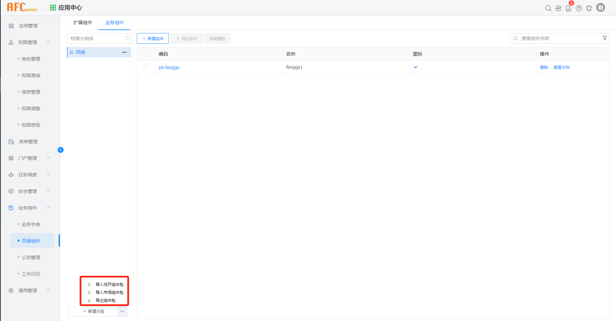Click the search magnifier icon in header

pos(548,8)
